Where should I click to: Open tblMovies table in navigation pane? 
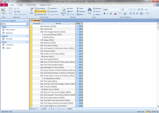(9, 33)
